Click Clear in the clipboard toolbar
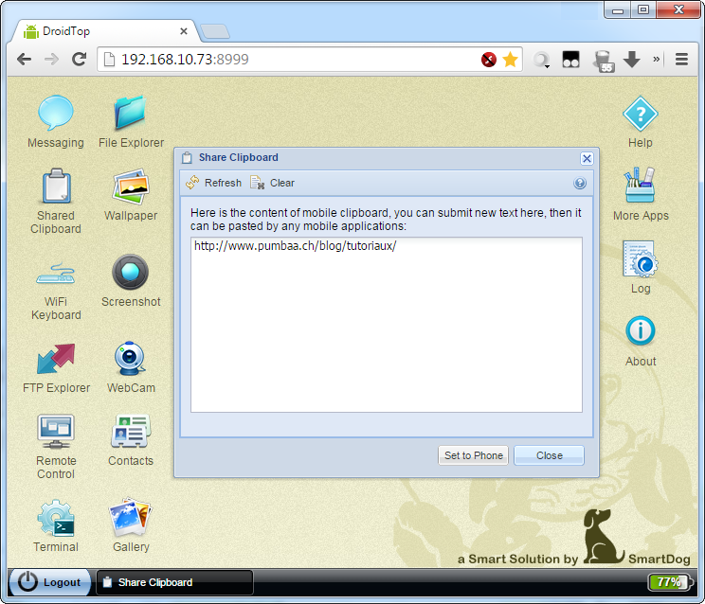 coord(273,183)
